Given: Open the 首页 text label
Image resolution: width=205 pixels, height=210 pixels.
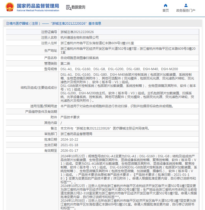Looking at the screenshot, I should 166,11.
